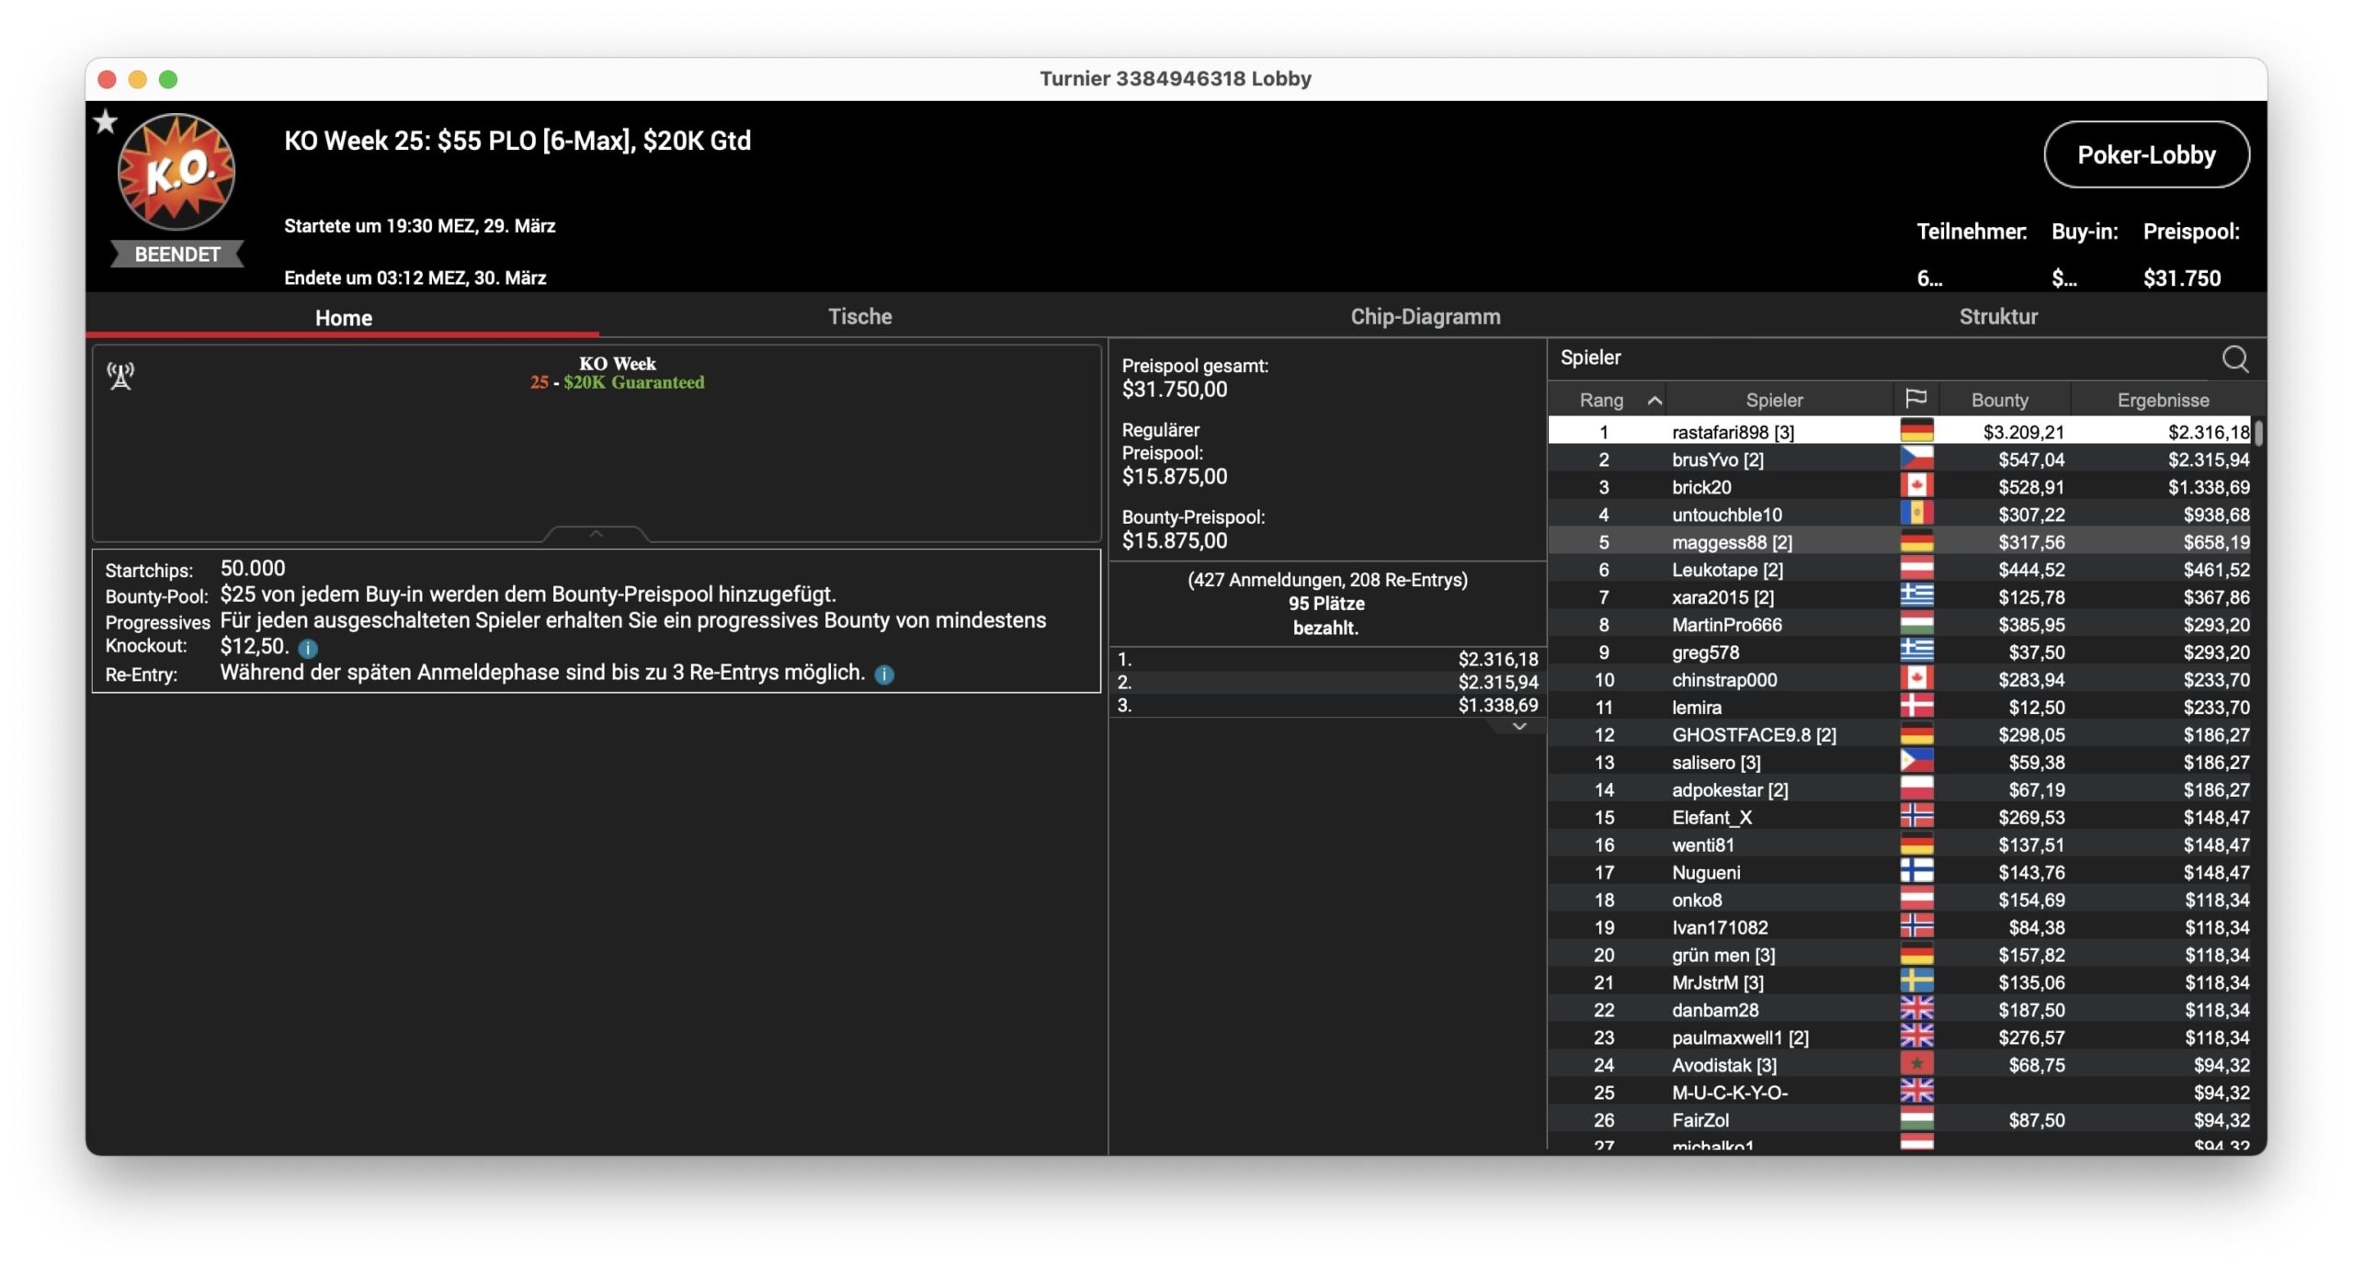2353x1269 pixels.
Task: Open the Chip-Diagramm tab
Action: (1425, 317)
